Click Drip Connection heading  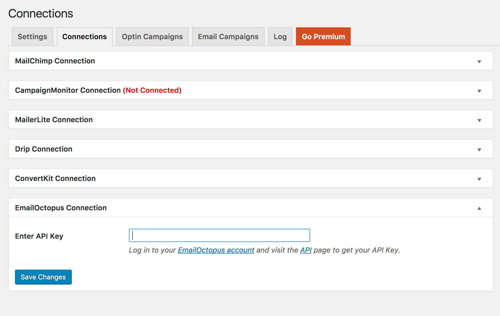click(44, 149)
